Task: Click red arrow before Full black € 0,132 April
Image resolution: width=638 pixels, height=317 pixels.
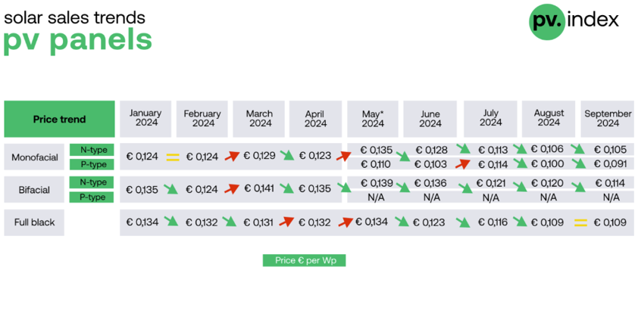Action: pyautogui.click(x=286, y=222)
